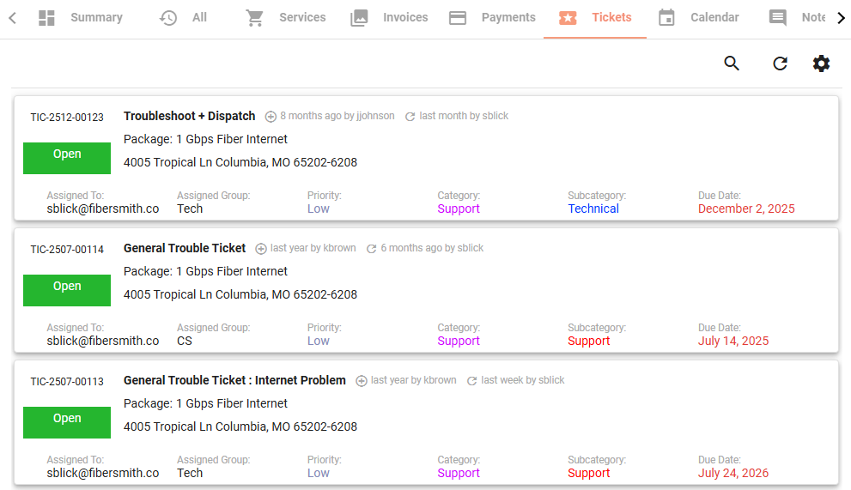Open the ticket search magnifier icon
The height and width of the screenshot is (490, 851).
[x=732, y=64]
